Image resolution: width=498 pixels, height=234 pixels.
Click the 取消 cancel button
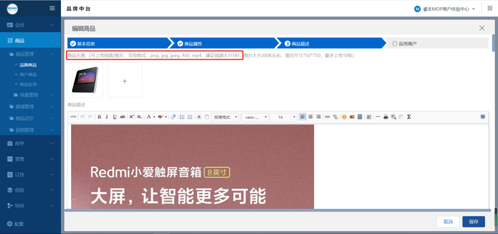pyautogui.click(x=448, y=222)
